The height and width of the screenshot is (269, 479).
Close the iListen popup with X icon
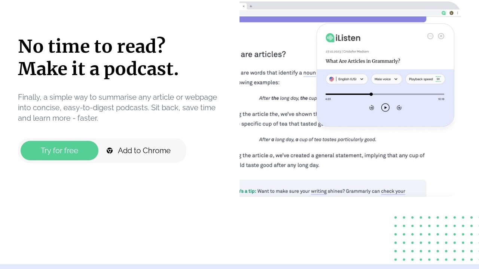coord(441,36)
